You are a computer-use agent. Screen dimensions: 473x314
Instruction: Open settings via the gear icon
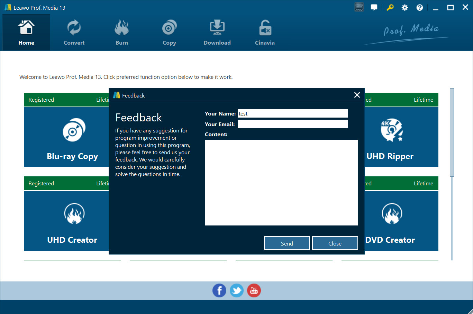(404, 8)
